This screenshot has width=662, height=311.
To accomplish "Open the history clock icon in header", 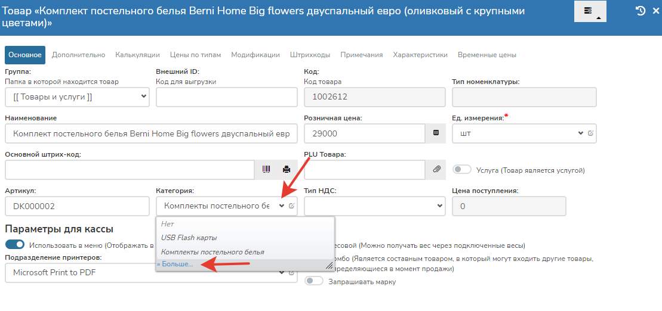I will 641,11.
